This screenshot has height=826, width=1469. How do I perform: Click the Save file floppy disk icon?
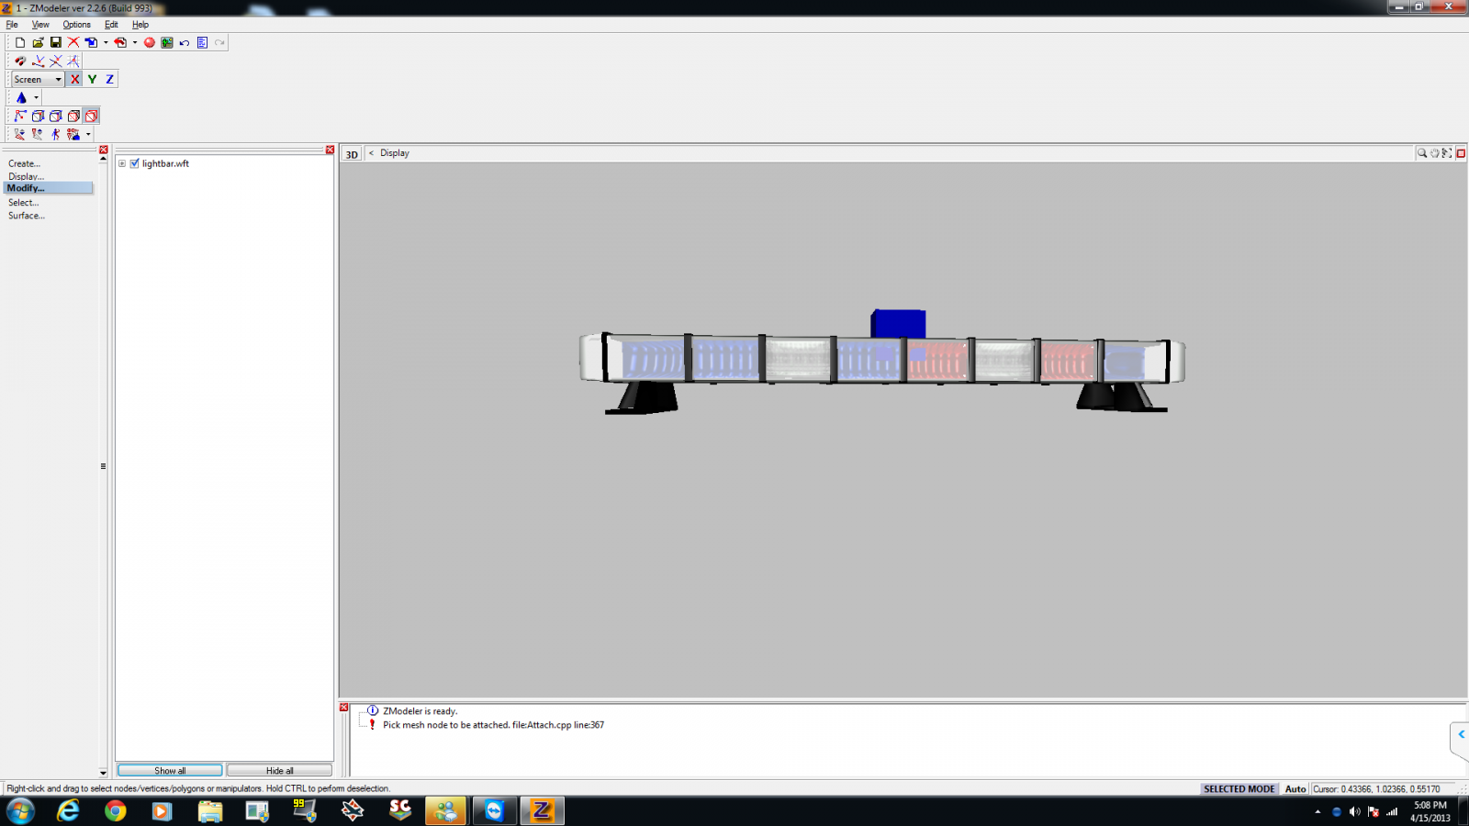[x=55, y=42]
